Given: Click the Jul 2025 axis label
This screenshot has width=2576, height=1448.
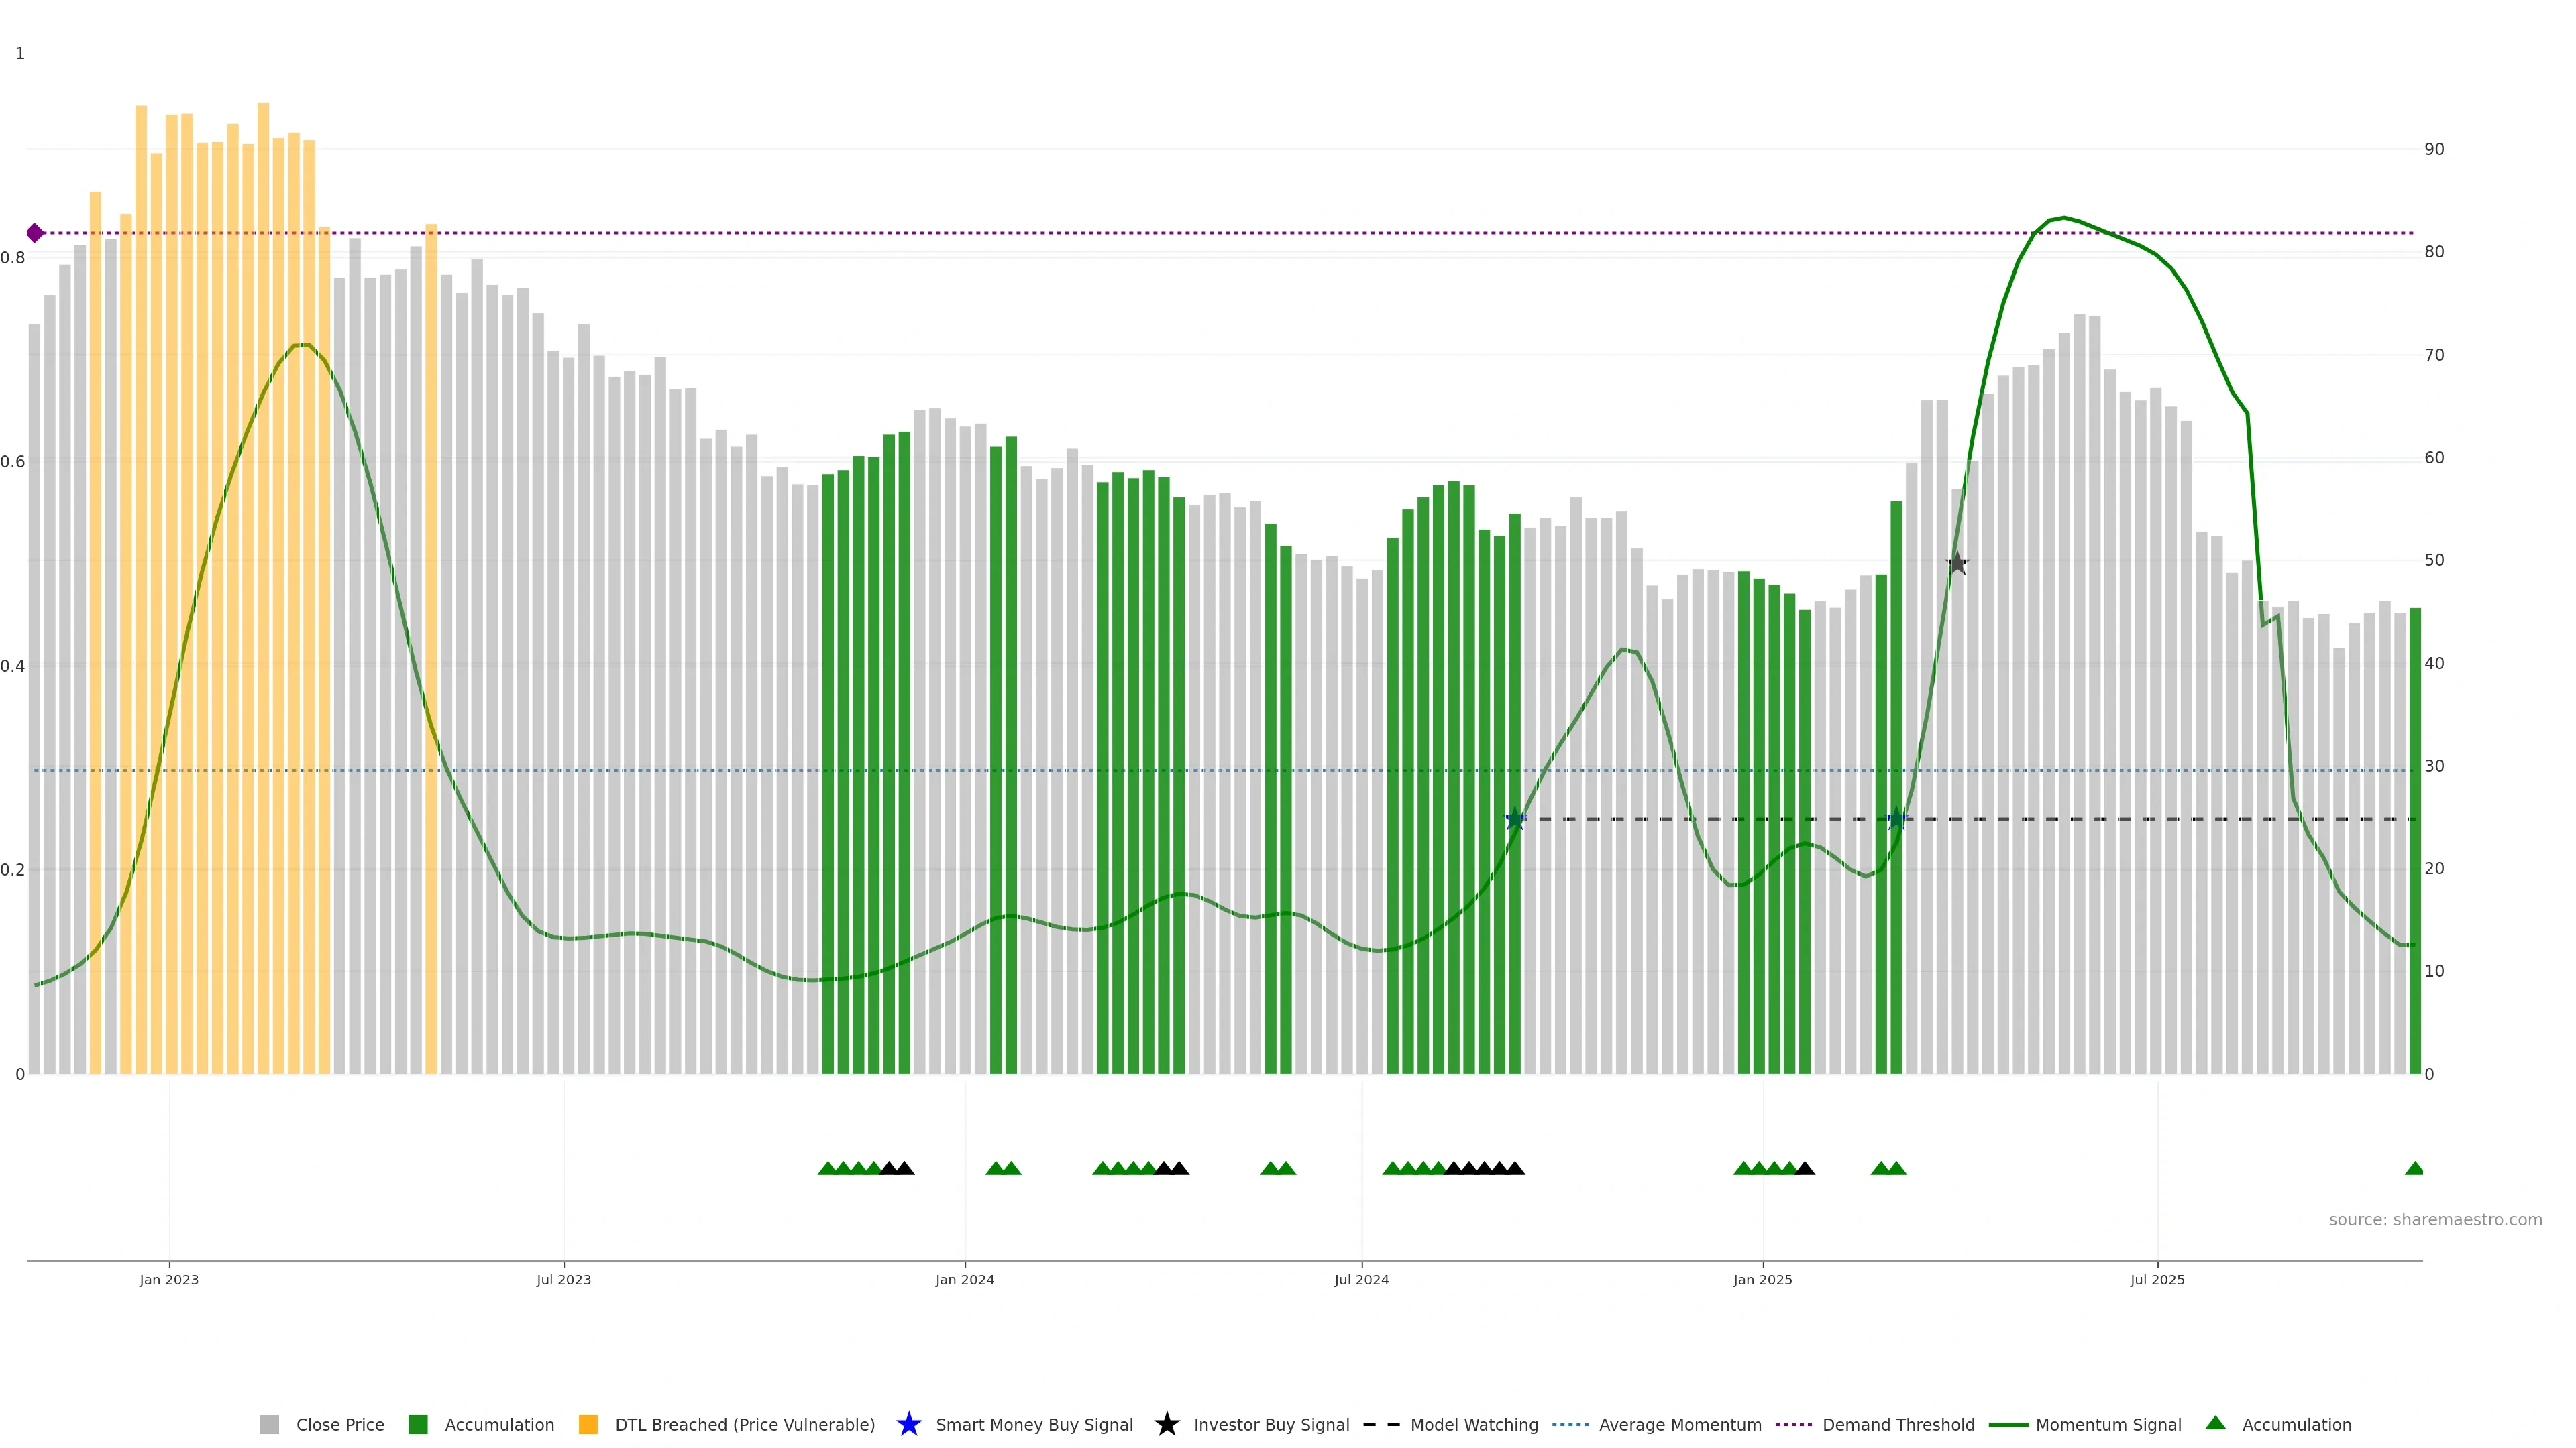Looking at the screenshot, I should [2157, 1279].
